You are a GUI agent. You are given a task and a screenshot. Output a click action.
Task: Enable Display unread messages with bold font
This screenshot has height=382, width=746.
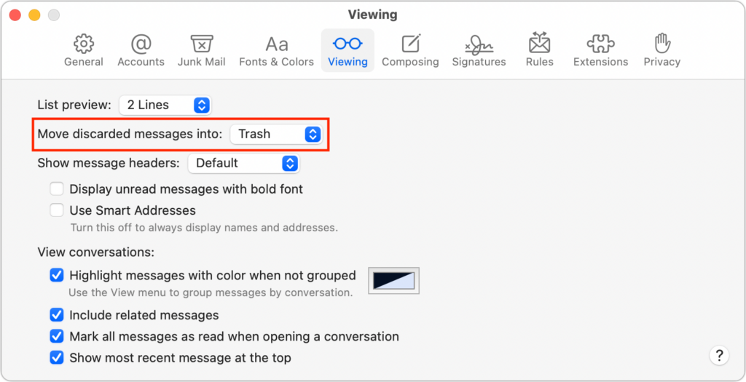coord(57,189)
